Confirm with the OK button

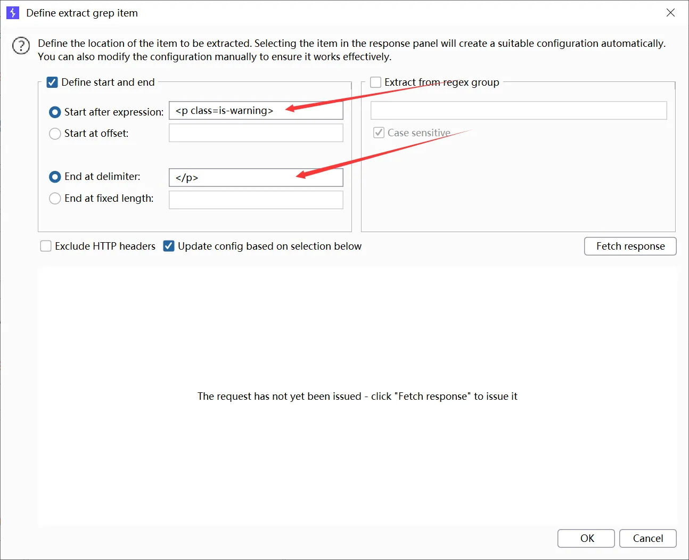click(586, 538)
